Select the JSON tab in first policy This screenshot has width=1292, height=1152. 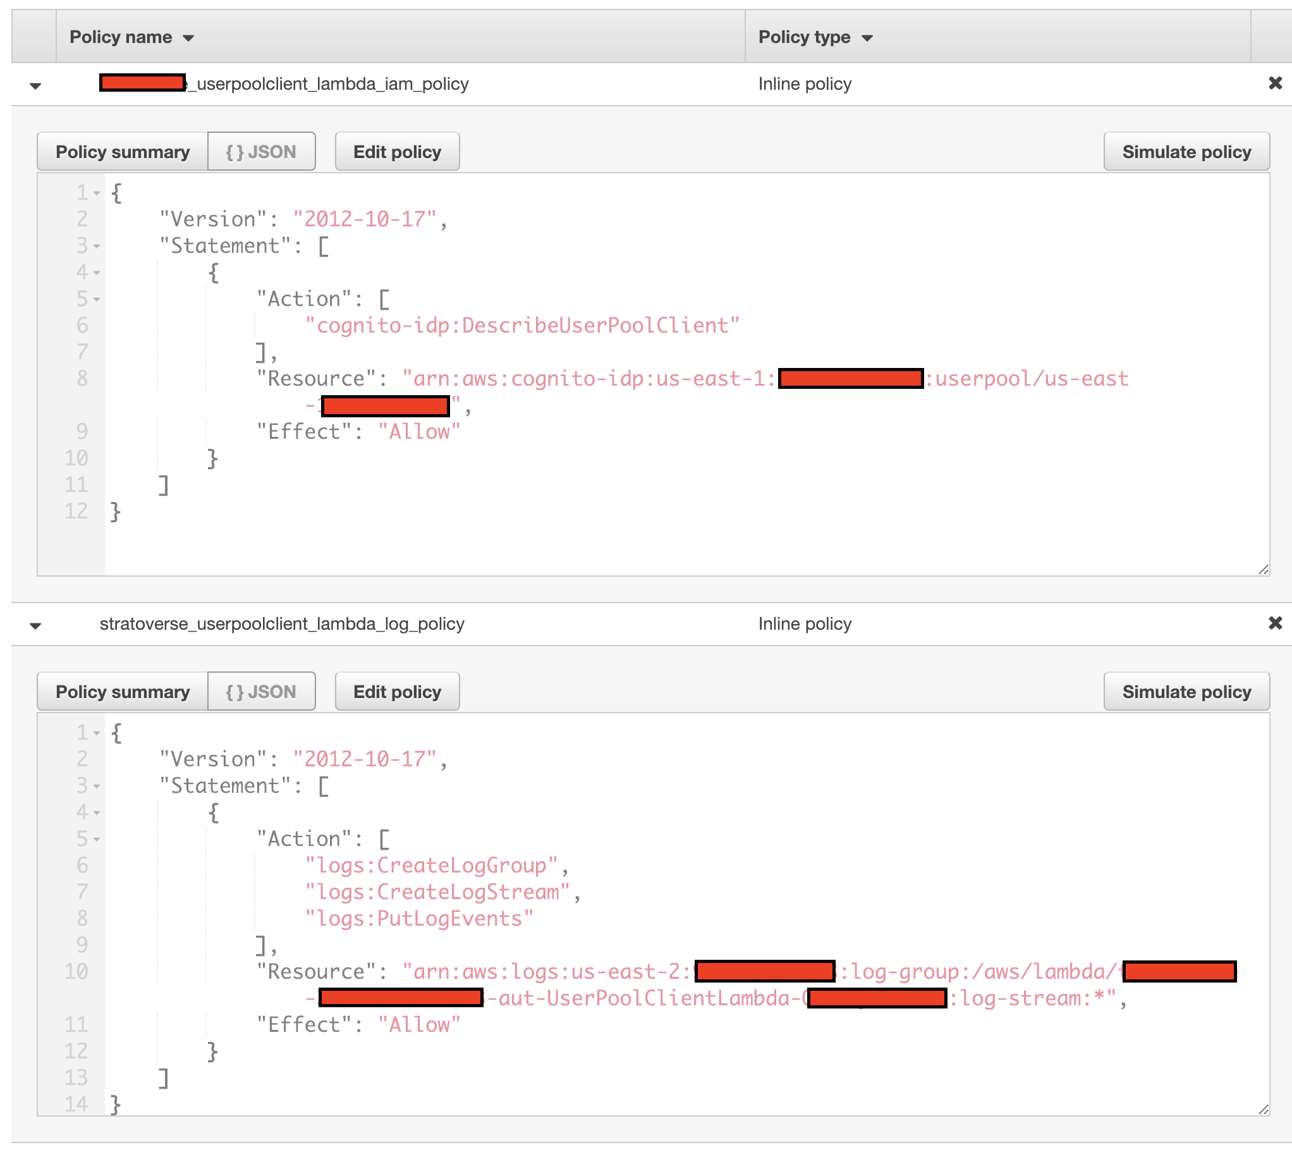[261, 152]
